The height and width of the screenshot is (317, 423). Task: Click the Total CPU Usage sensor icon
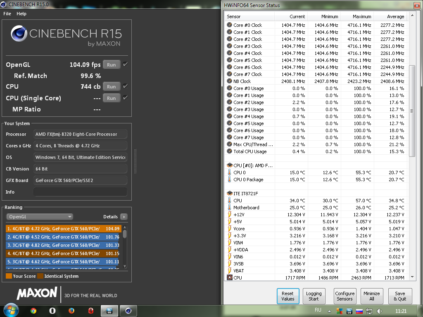(229, 151)
